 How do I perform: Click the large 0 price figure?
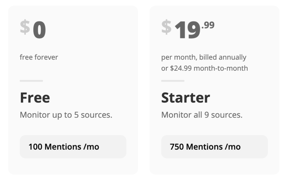[x=39, y=31]
